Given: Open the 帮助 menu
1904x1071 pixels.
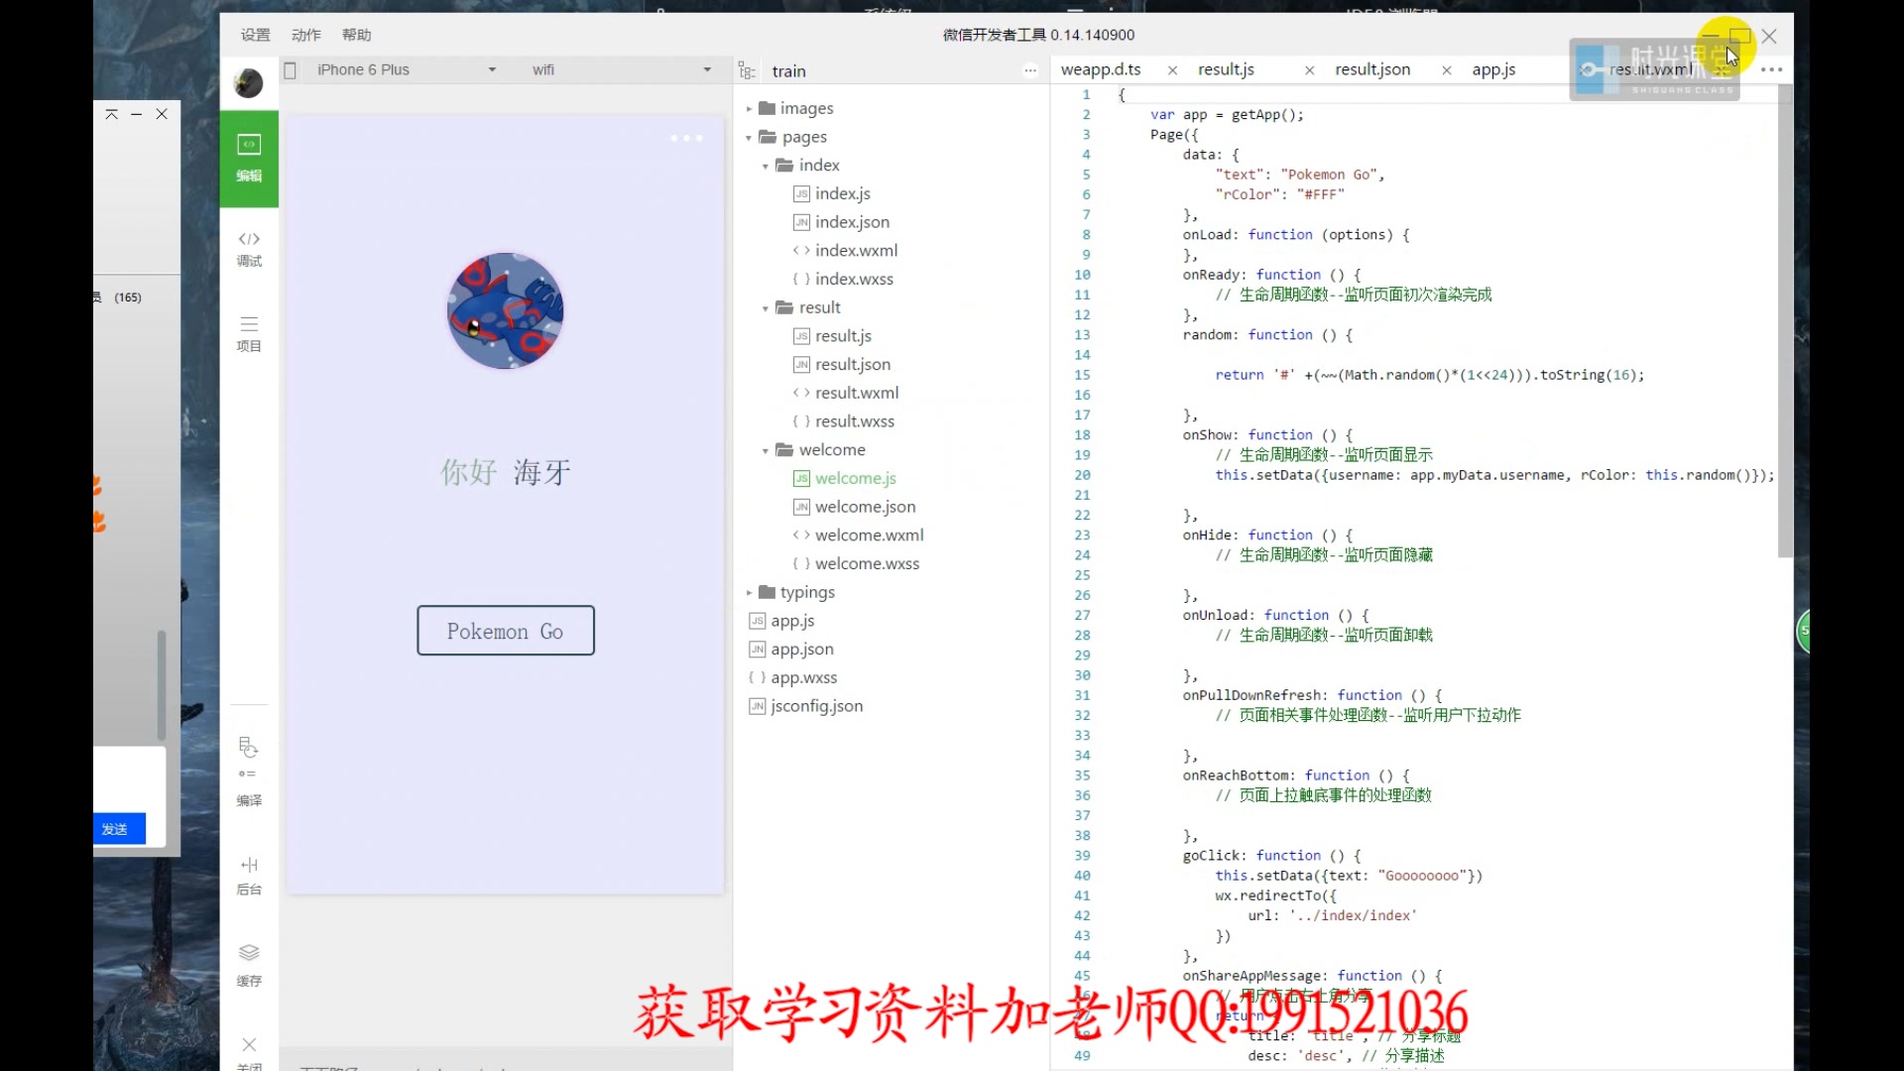Looking at the screenshot, I should click(357, 35).
